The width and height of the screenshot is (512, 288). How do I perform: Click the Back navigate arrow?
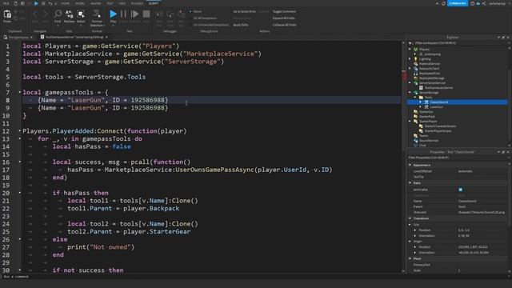click(x=35, y=14)
